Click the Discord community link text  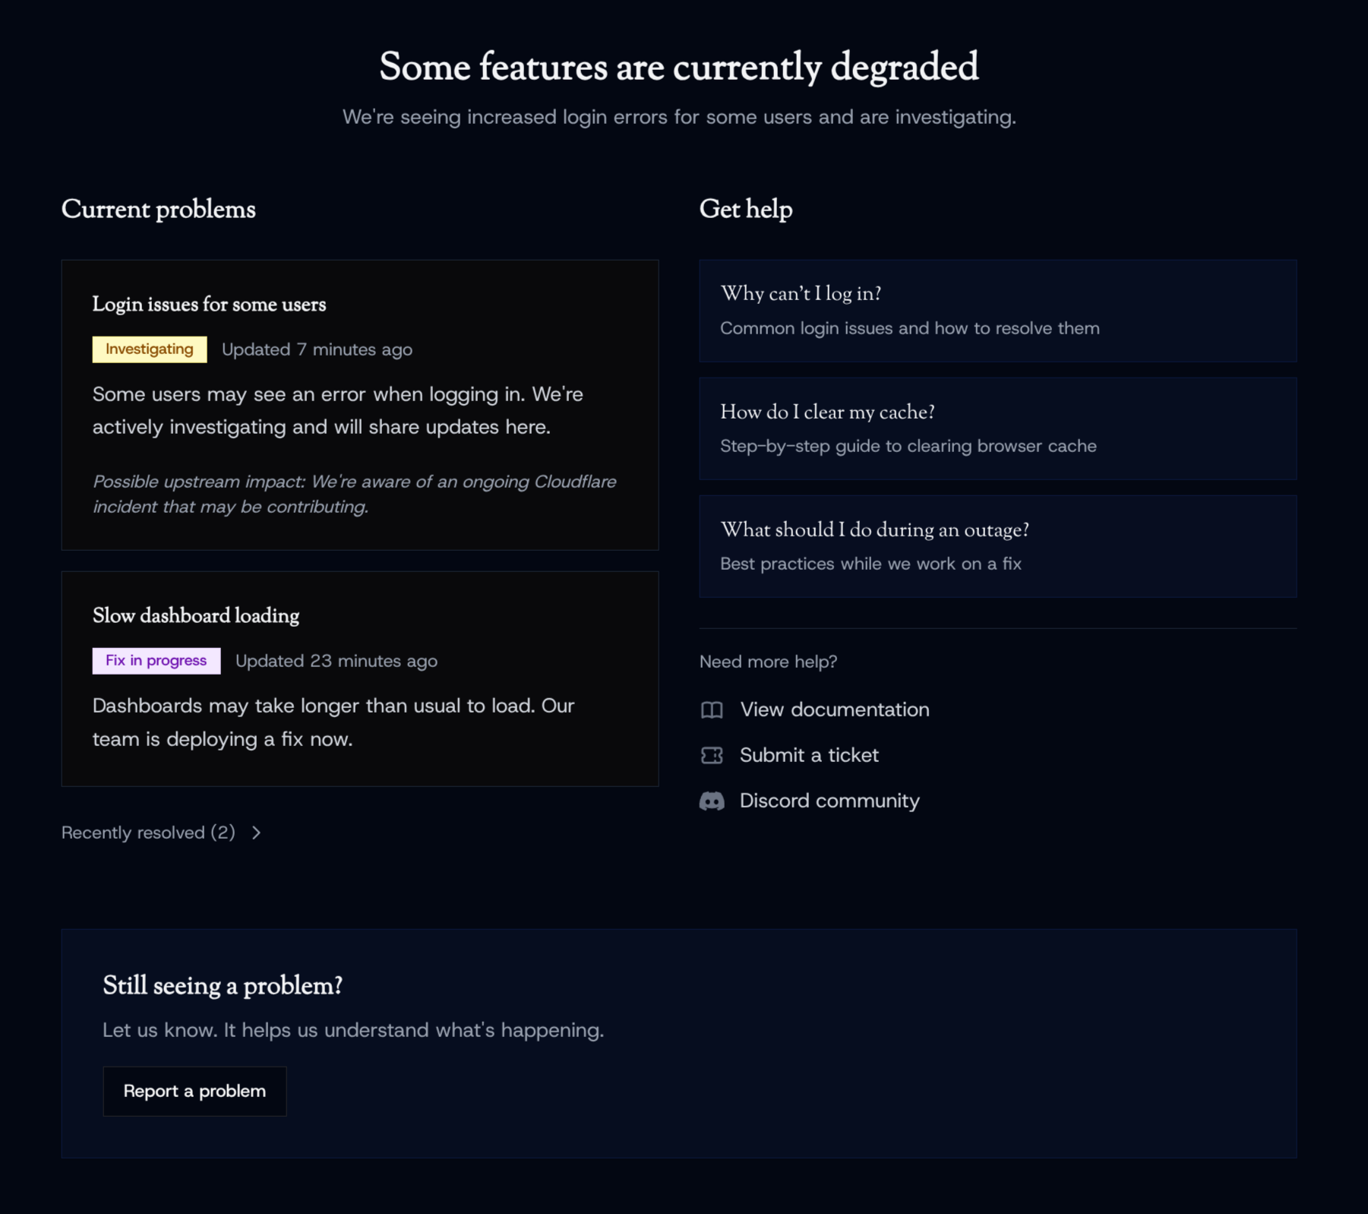[829, 801]
